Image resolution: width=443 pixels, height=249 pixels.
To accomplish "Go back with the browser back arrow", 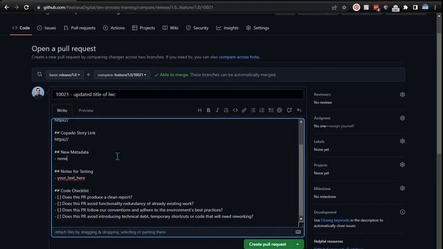I will pos(7,8).
